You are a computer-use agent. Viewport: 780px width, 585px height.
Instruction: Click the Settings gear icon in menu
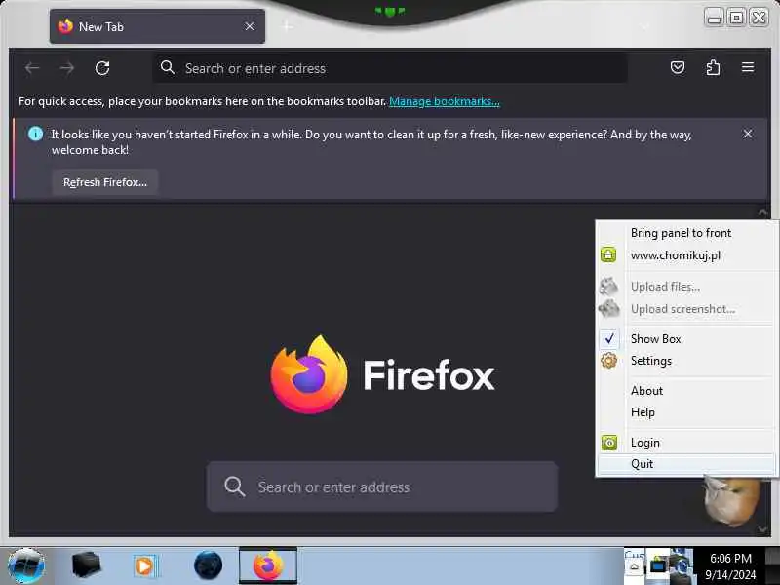tap(608, 360)
